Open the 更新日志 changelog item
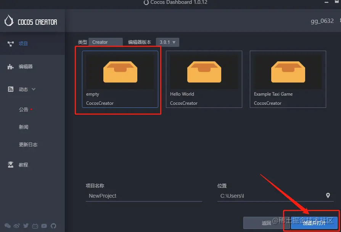Image resolution: width=341 pixels, height=232 pixels. click(28, 144)
